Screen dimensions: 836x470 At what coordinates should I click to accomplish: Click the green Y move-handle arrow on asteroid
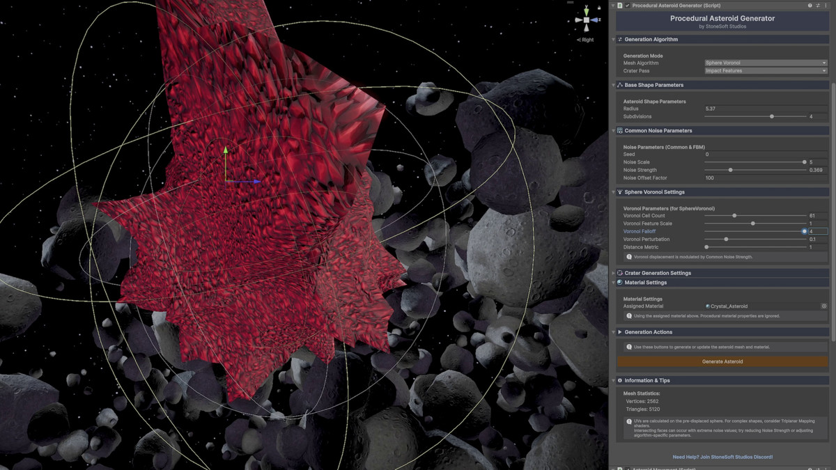pos(226,150)
